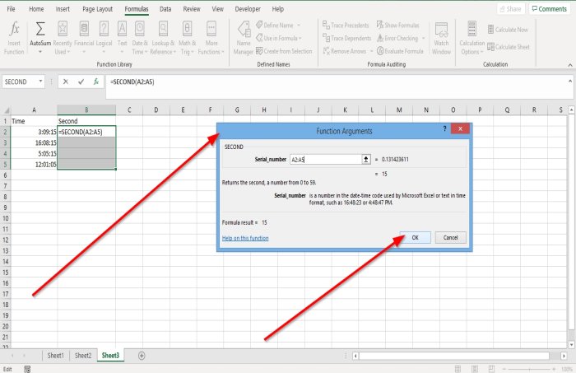Open More Functions menu
The image size is (576, 373).
(x=211, y=38)
